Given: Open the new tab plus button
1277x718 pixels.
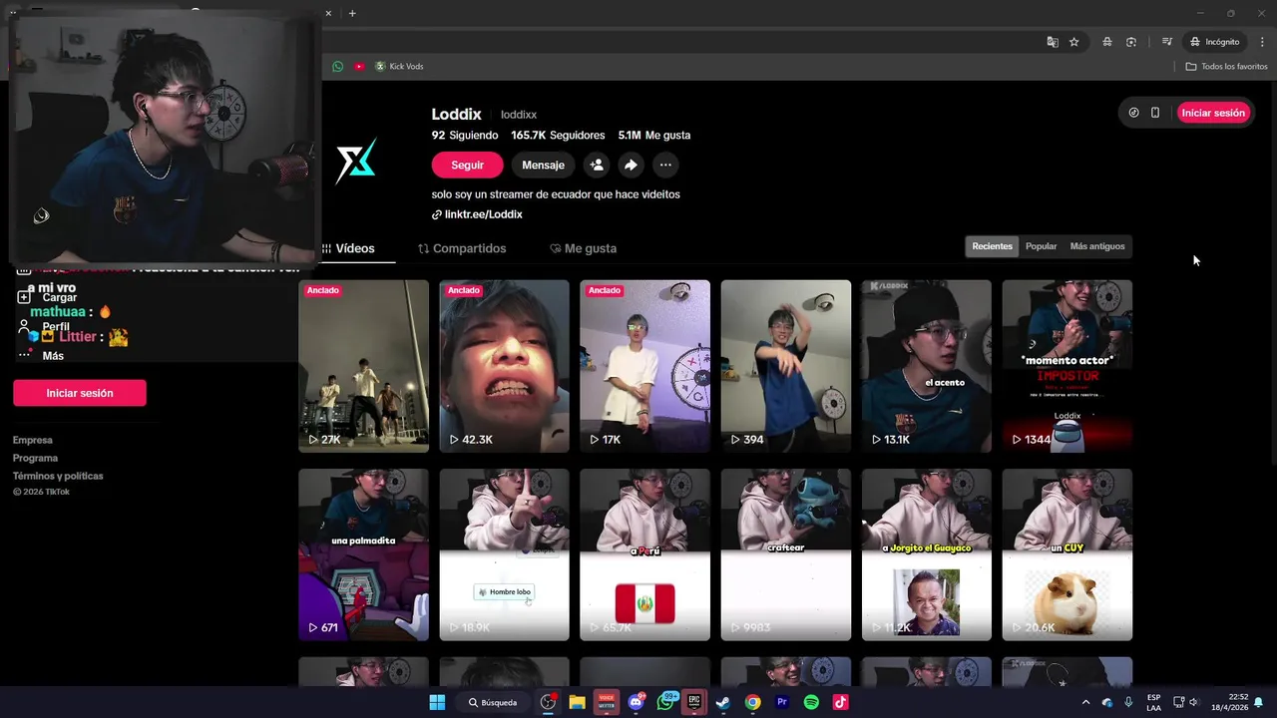Looking at the screenshot, I should tap(352, 13).
